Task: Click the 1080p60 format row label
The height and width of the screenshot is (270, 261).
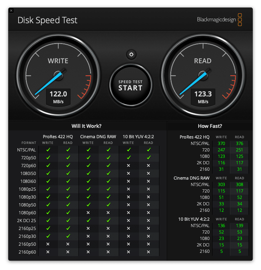Action: coord(27,213)
